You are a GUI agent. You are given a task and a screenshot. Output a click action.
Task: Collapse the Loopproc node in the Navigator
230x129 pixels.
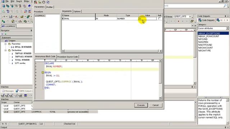coord(3,40)
